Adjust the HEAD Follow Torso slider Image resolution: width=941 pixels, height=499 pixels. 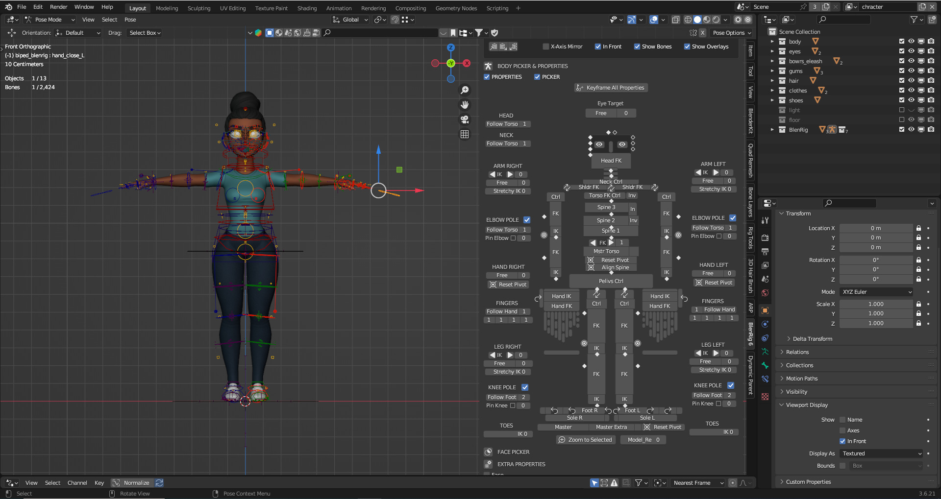507,124
